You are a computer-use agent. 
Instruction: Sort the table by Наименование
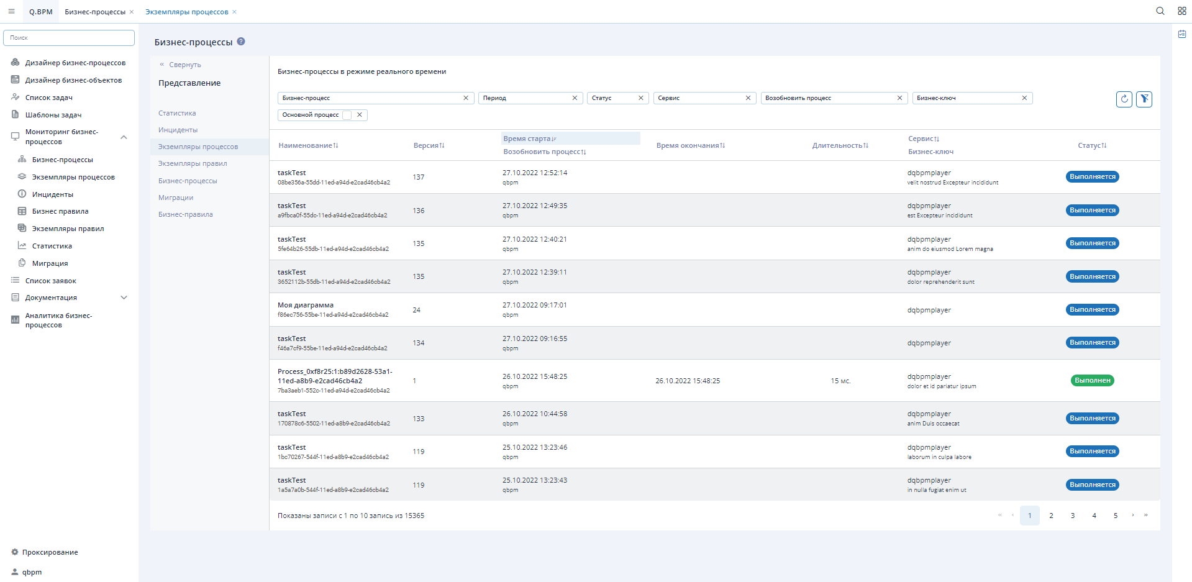coord(308,145)
